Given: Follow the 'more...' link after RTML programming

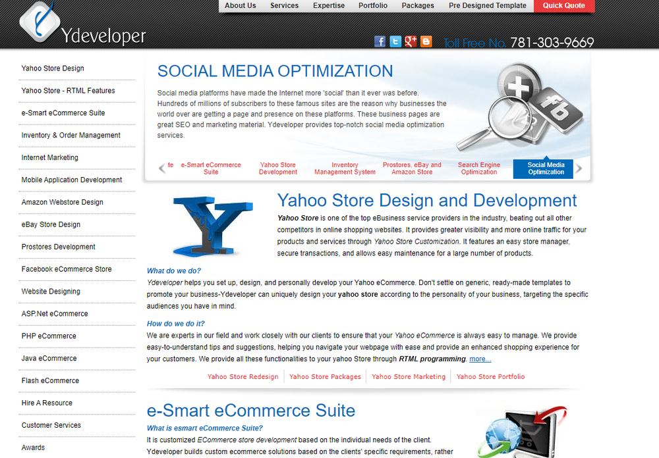Looking at the screenshot, I should [480, 359].
